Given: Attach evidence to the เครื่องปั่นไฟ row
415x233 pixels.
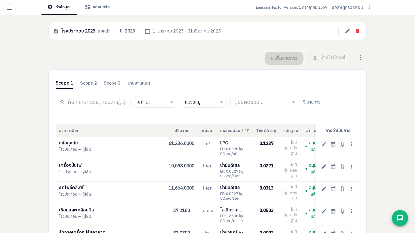Looking at the screenshot, I should 342,167.
